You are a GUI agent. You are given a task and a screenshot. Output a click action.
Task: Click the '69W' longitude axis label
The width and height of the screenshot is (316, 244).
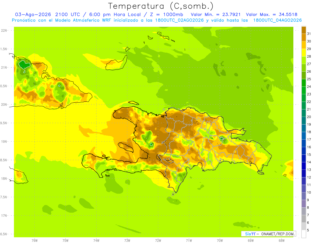click(x=251, y=240)
